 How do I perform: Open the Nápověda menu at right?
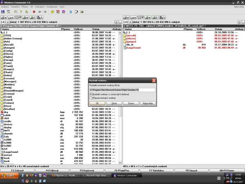(x=239, y=7)
